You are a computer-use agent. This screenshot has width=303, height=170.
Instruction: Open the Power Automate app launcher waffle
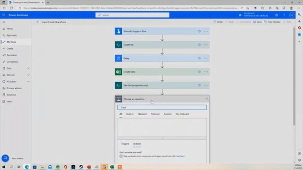(x=4, y=15)
